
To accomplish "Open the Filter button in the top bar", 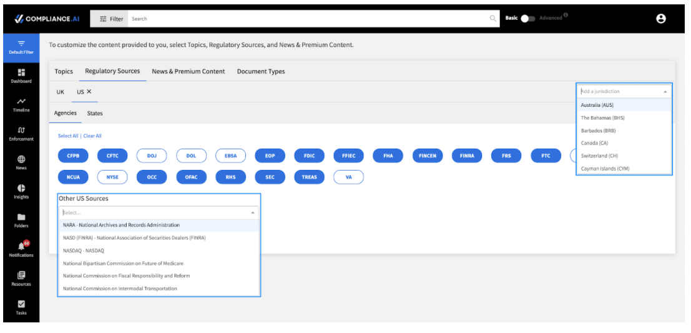I will (x=109, y=19).
